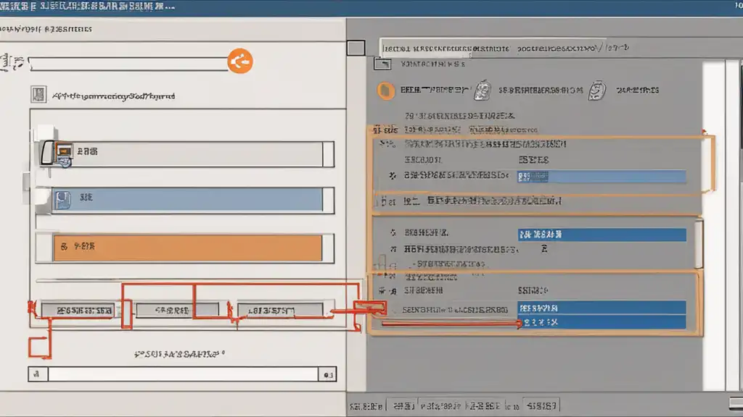This screenshot has height=417, width=743.
Task: Click the long text field at bottom-left
Action: [x=182, y=374]
